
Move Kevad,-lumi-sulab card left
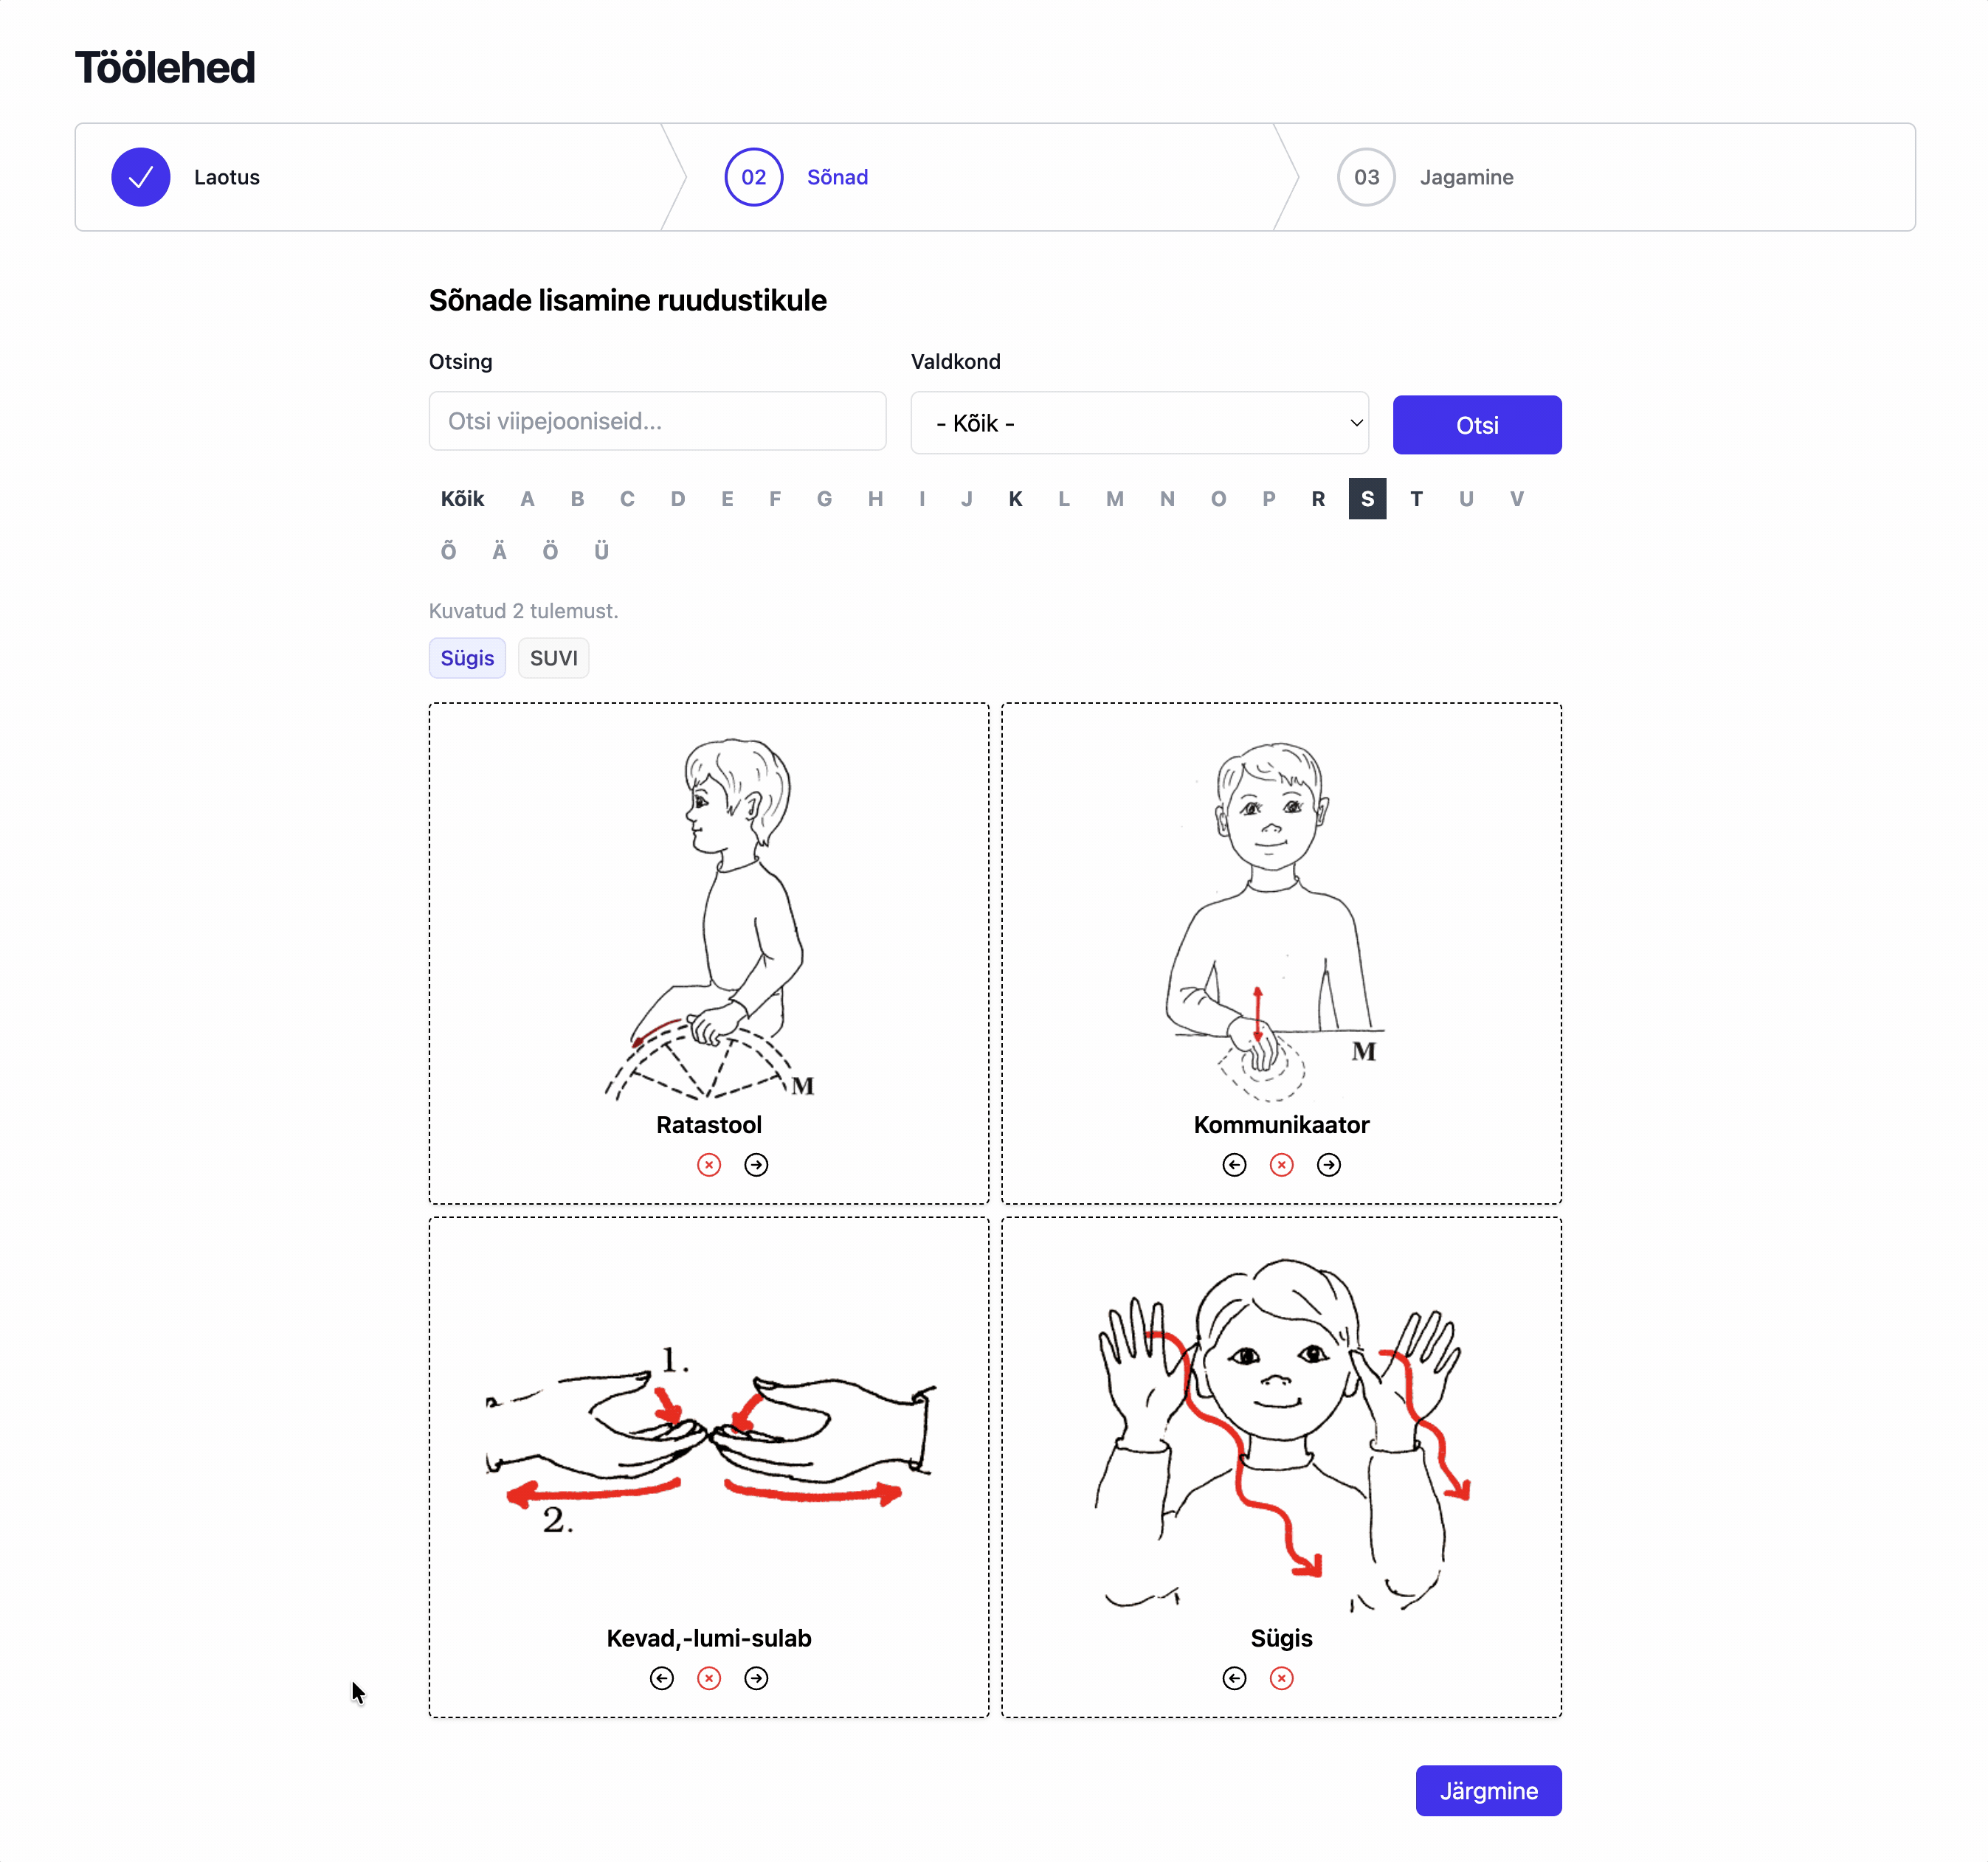(661, 1678)
